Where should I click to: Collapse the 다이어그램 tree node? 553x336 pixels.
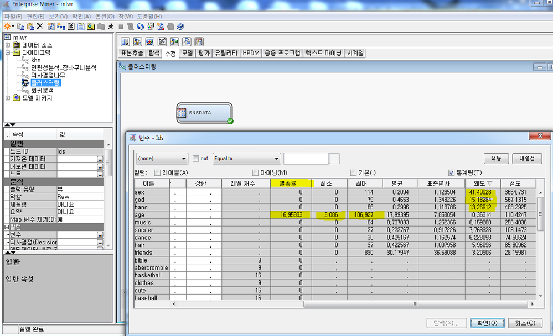pyautogui.click(x=8, y=53)
